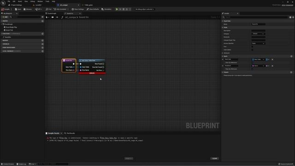
Task: Open the Tools menu
Action: click(47, 1)
